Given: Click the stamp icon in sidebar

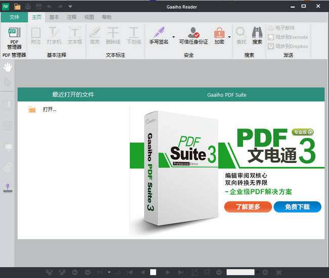Looking at the screenshot, I should pos(8,188).
